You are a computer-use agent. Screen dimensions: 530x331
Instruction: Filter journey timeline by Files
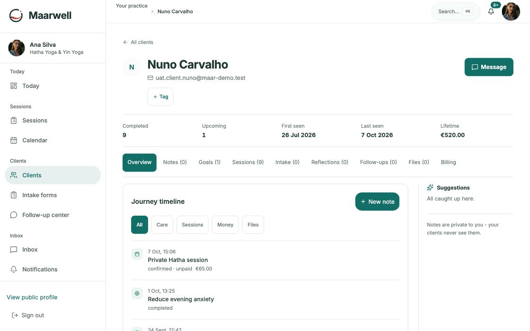[253, 225]
